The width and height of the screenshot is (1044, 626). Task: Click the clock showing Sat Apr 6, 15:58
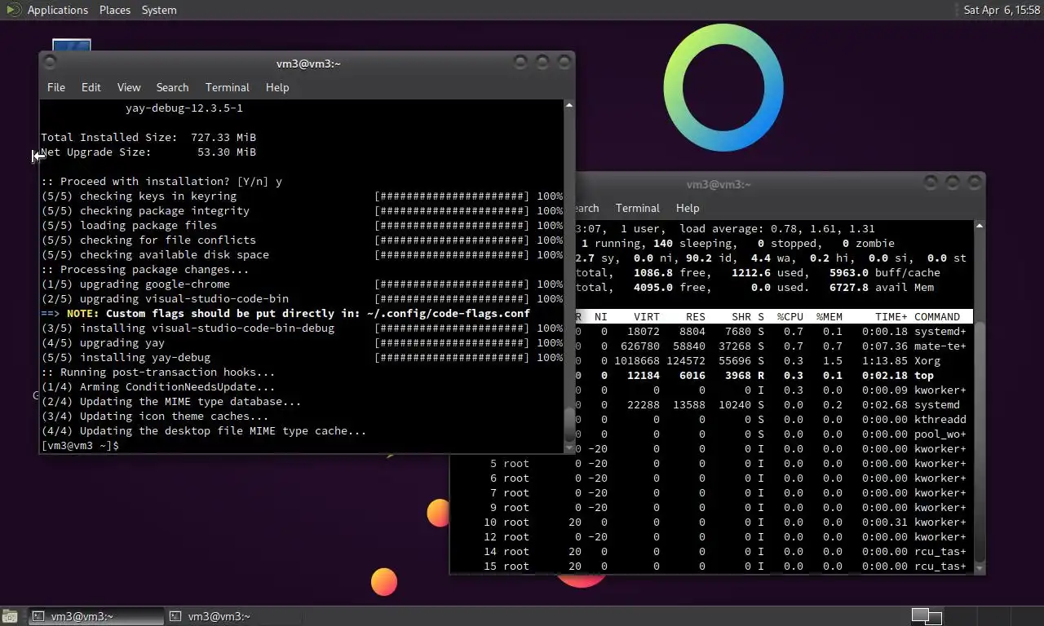point(1002,10)
